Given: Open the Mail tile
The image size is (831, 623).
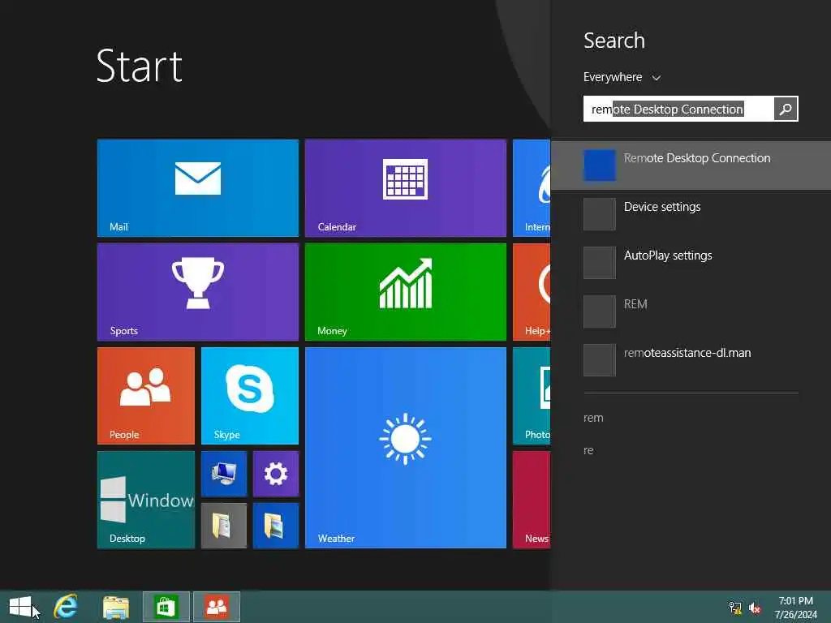Looking at the screenshot, I should point(198,188).
